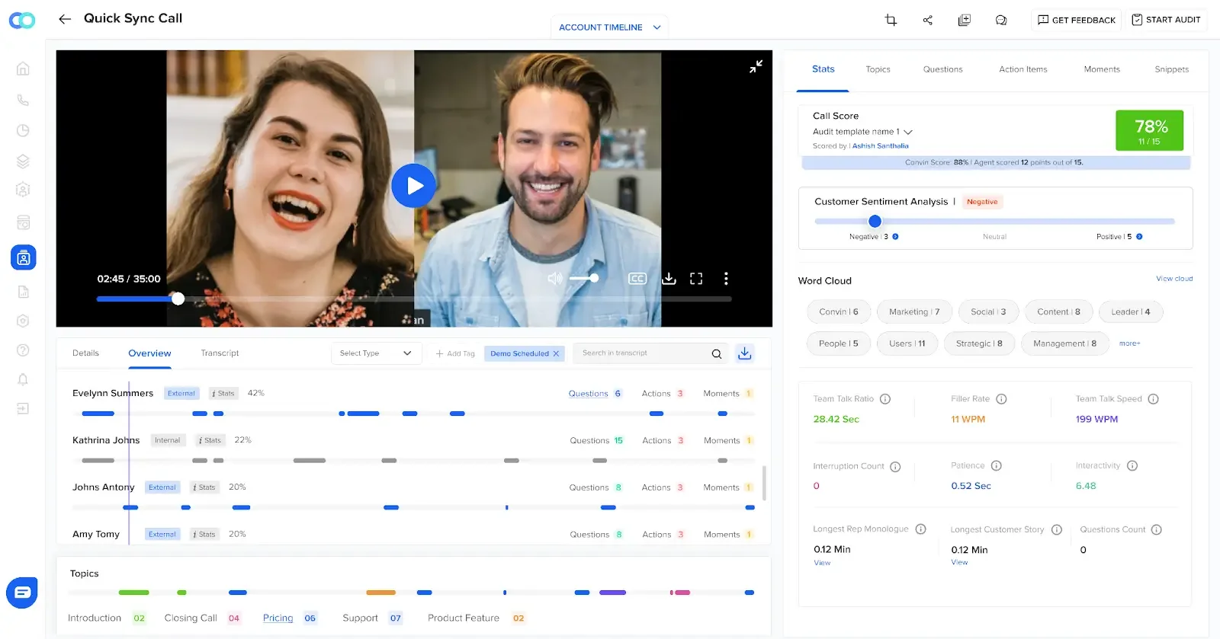Download the video from player controls
This screenshot has height=639, width=1220.
[669, 279]
